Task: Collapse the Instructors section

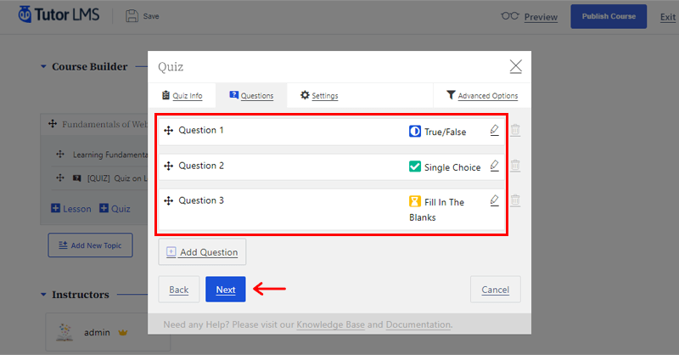Action: click(43, 295)
